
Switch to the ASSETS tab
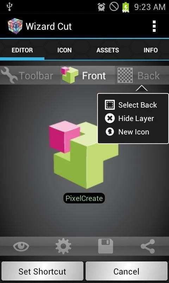pos(108,50)
